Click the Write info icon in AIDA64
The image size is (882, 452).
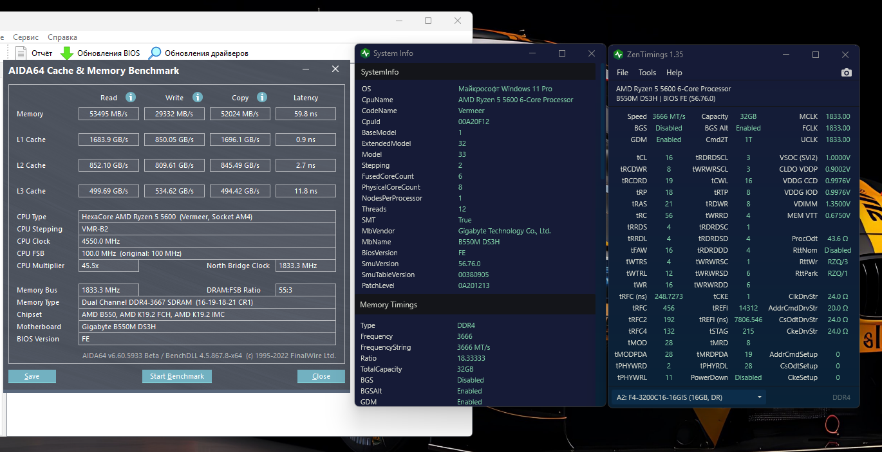coord(198,97)
